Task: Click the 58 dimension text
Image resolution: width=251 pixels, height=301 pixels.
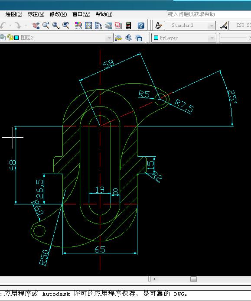Action: pos(108,64)
